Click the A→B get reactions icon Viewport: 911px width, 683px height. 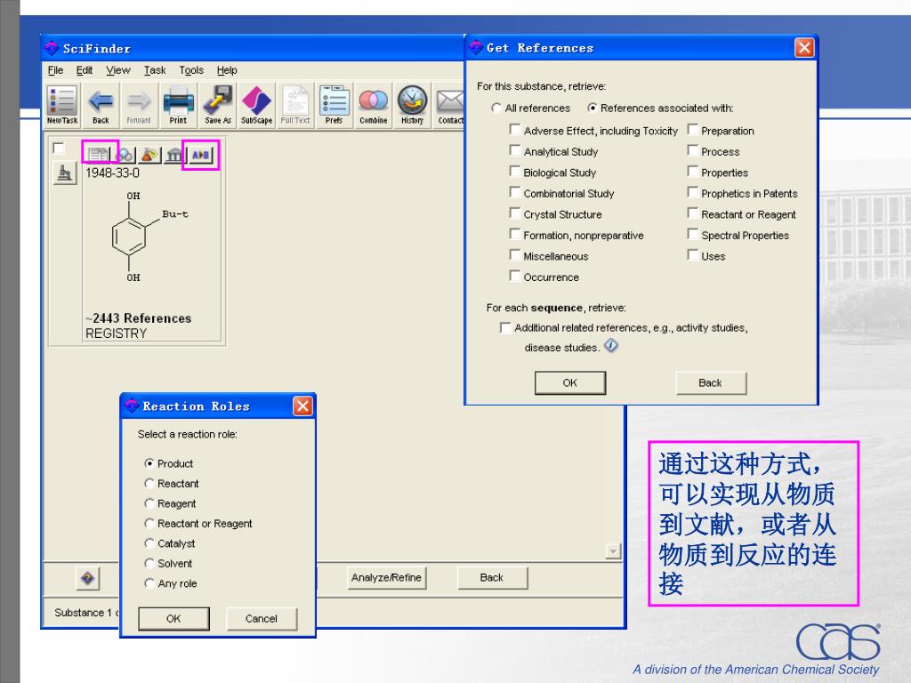coord(200,155)
